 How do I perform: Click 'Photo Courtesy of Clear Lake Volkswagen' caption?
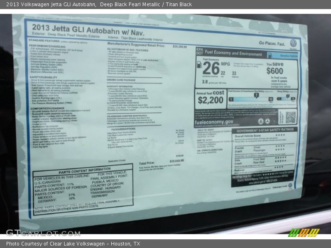(55, 244)
